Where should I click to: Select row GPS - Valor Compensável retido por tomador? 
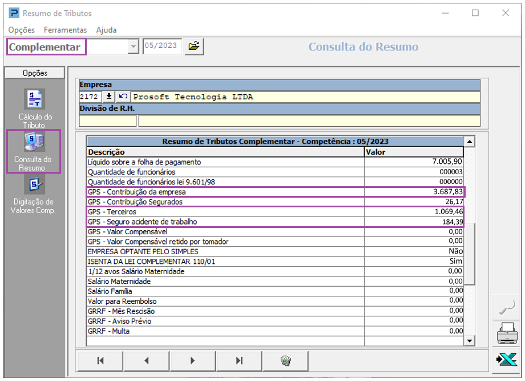275,242
